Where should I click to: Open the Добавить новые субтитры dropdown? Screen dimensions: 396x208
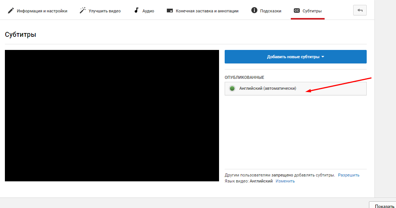[295, 57]
